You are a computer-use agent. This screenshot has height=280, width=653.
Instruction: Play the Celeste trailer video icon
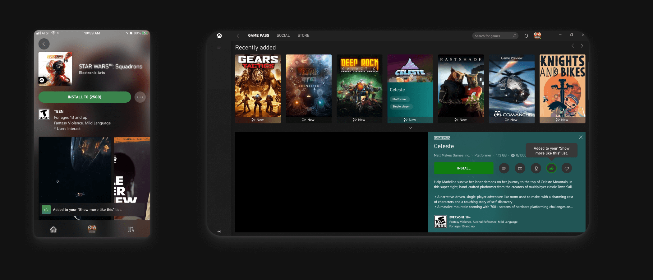(x=520, y=168)
